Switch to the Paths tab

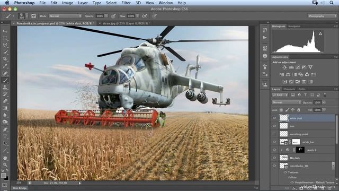302,89
